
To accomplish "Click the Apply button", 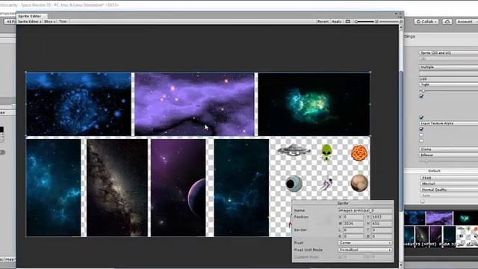I will [x=337, y=22].
